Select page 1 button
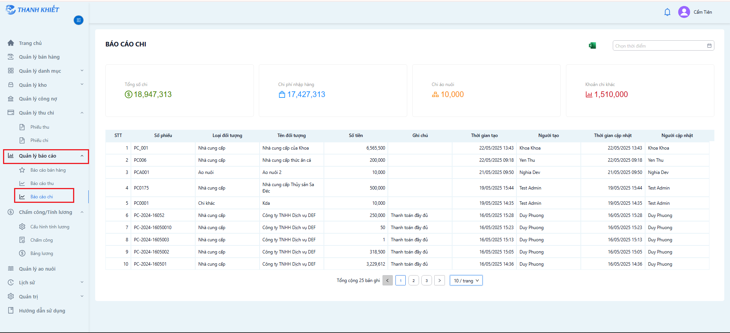 click(x=400, y=280)
